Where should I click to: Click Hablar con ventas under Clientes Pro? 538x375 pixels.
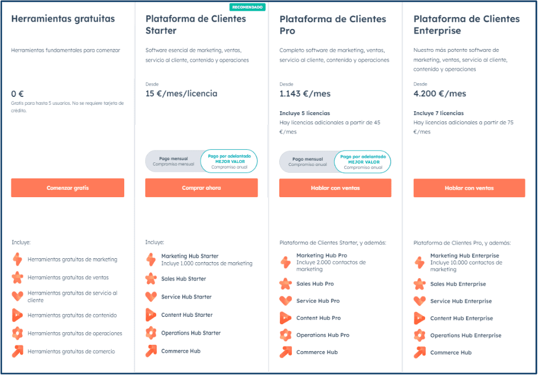coord(335,188)
